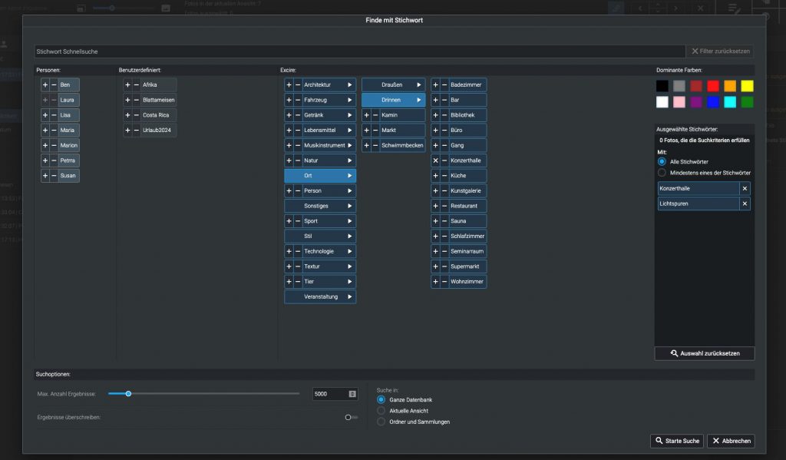Pick the red dominant color swatch
This screenshot has width=786, height=460.
(x=712, y=85)
